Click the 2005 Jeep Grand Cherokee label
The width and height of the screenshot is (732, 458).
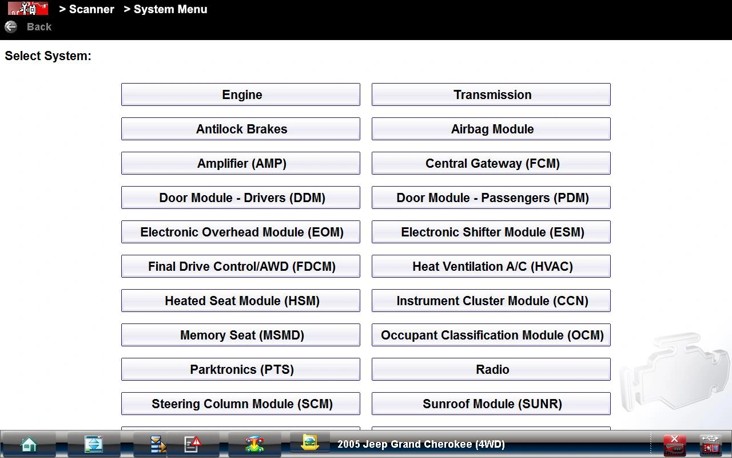point(421,444)
